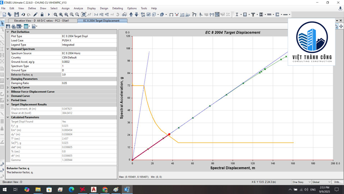
Task: Expand the Period Lines section
Action: 8,100
